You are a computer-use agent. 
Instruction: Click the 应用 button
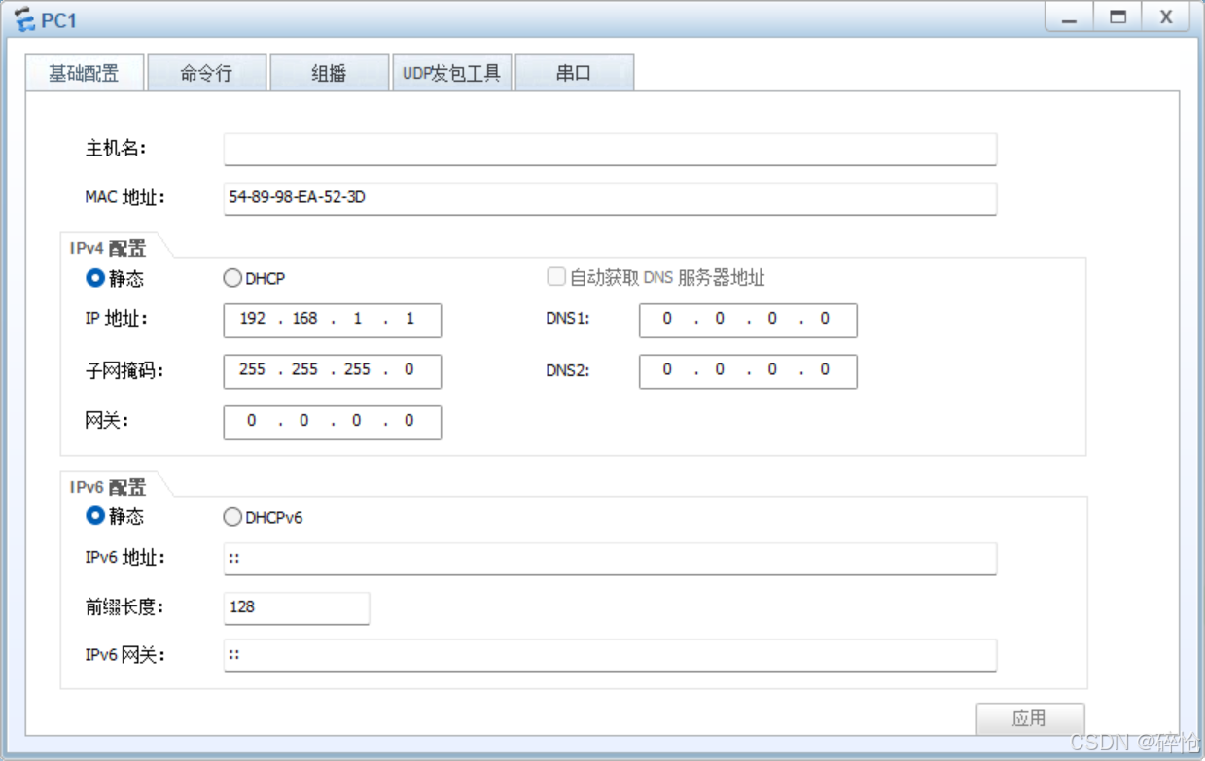(1030, 719)
